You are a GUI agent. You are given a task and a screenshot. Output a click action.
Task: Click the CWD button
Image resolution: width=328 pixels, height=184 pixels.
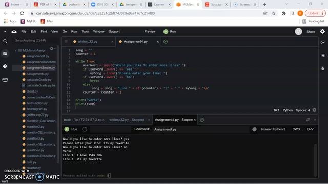click(x=296, y=129)
